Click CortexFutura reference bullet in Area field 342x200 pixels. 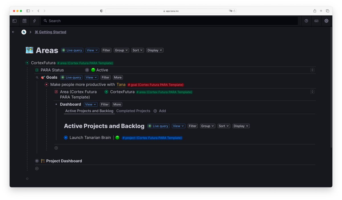tap(106, 92)
